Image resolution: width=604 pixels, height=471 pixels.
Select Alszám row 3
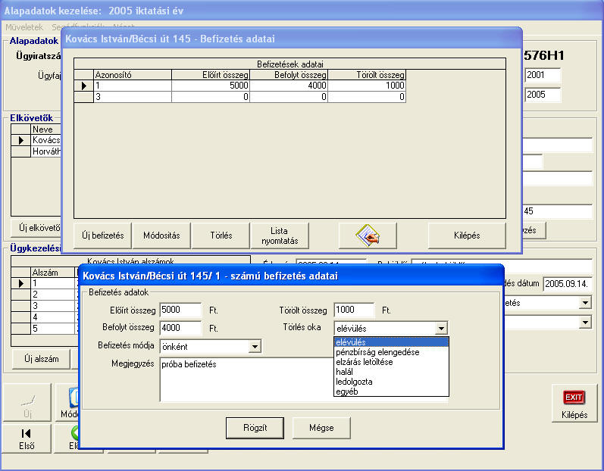tap(44, 306)
